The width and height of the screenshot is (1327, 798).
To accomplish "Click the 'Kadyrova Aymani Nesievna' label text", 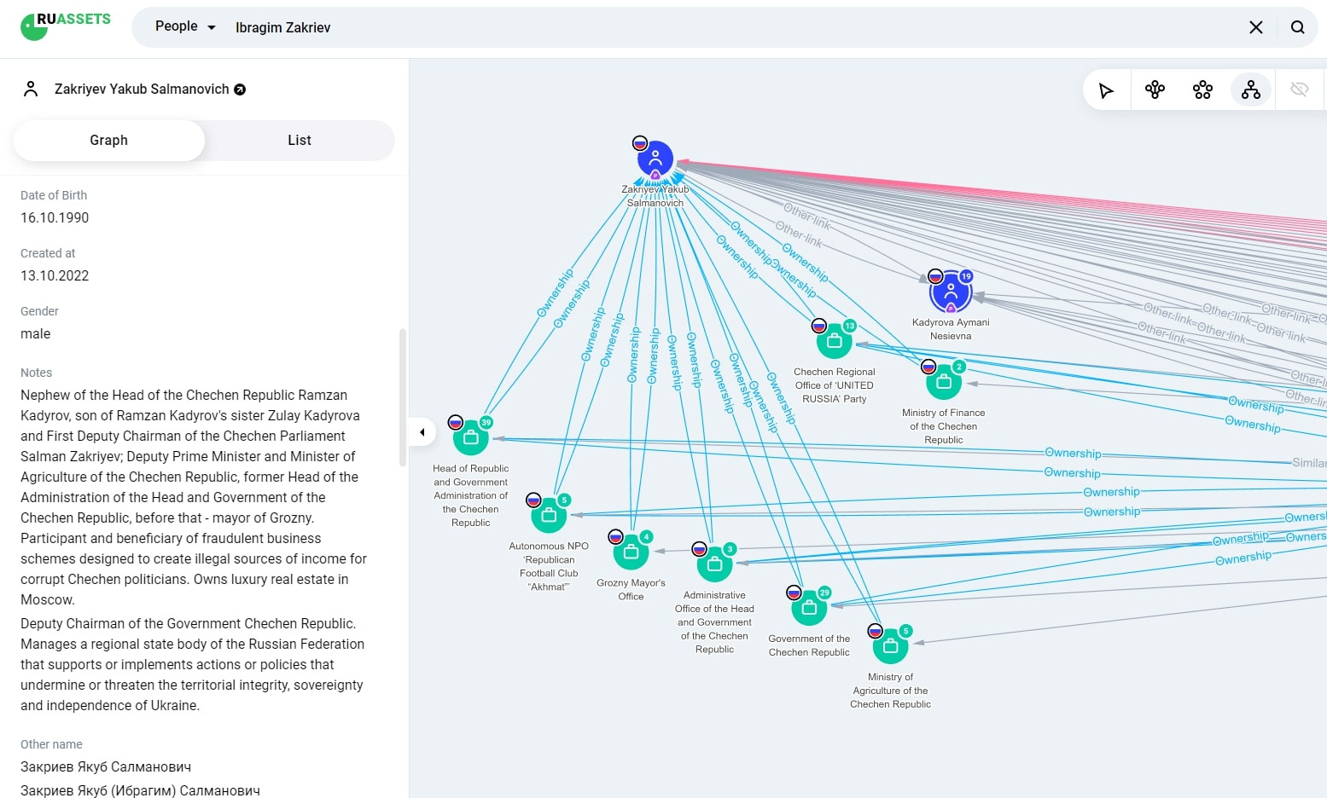I will tap(951, 329).
